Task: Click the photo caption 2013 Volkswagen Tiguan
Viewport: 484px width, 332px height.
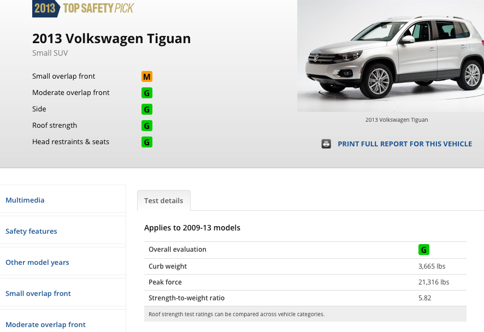Action: point(397,120)
